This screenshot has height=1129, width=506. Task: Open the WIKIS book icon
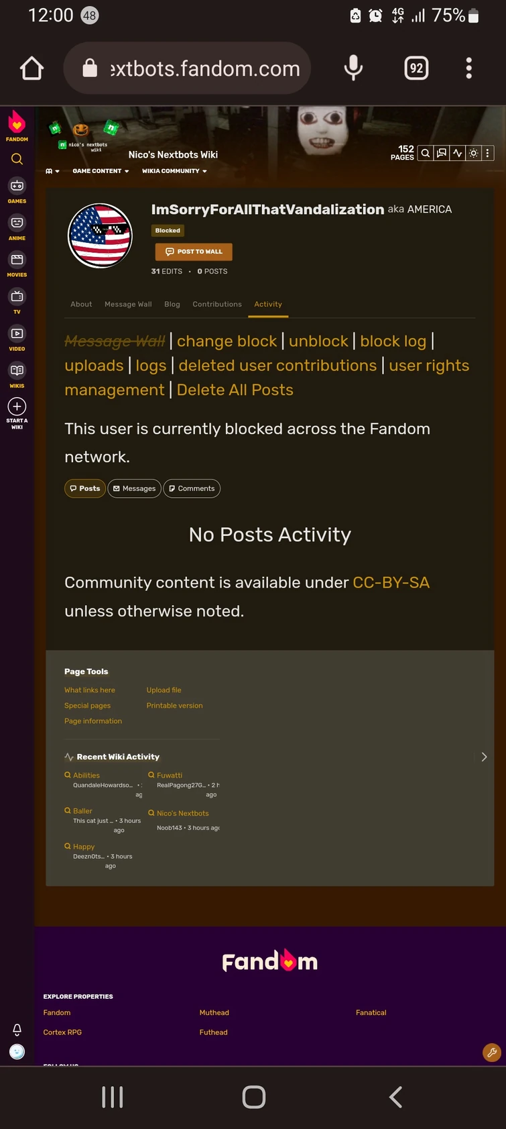16,371
